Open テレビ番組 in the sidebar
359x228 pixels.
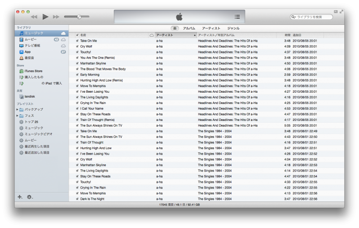click(32, 45)
